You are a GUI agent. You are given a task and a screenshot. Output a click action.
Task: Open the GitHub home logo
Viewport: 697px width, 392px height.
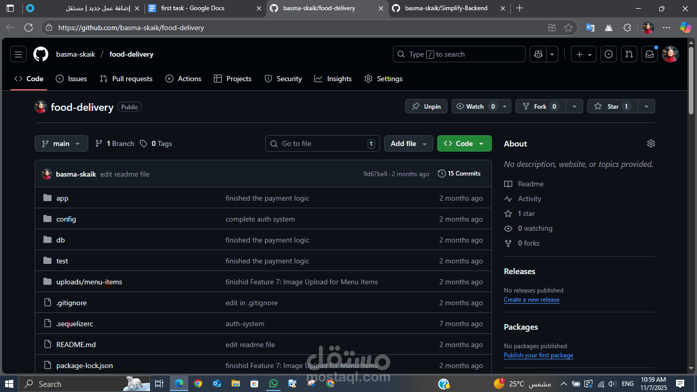tap(40, 54)
